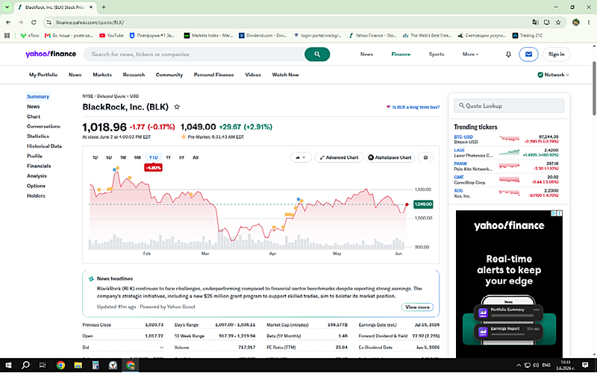597x373 pixels.
Task: Select the 1Y chart range
Action: pyautogui.click(x=169, y=157)
